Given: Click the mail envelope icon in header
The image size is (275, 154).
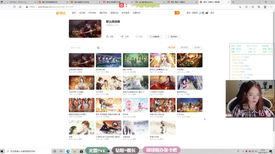Looking at the screenshot, I should click(x=207, y=13).
